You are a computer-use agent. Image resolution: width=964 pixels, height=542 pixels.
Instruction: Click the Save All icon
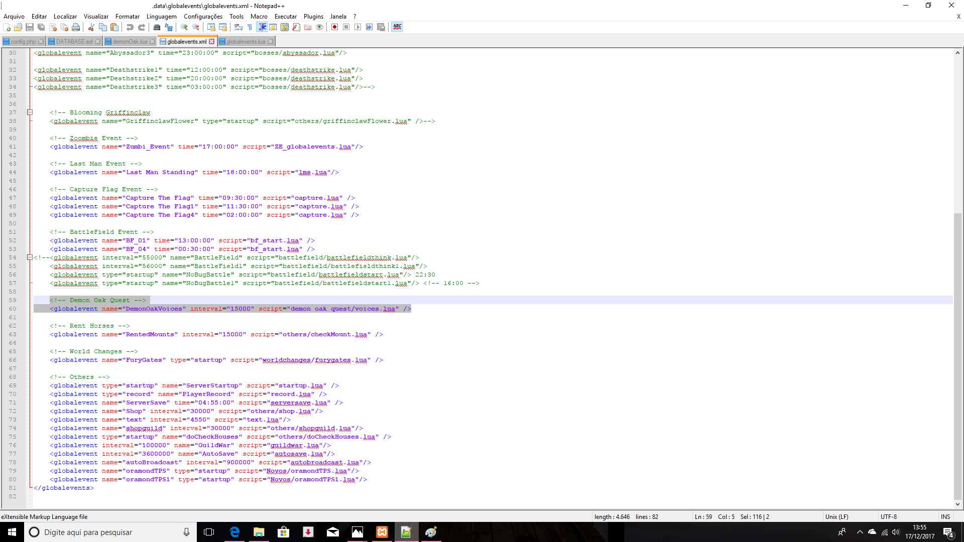click(x=41, y=27)
